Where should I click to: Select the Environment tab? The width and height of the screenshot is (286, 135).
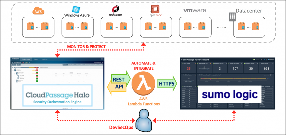(x=26, y=59)
